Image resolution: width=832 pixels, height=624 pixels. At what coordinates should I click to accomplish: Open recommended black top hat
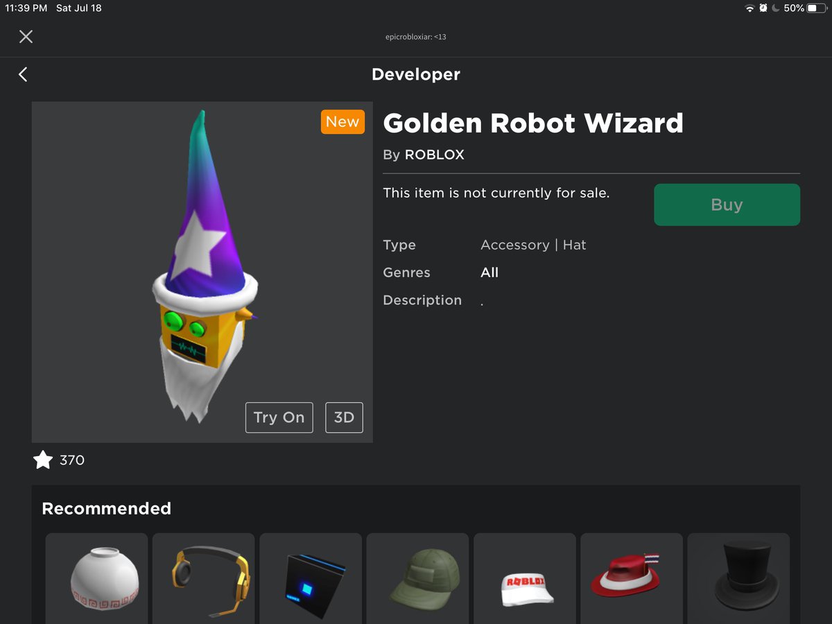click(x=738, y=578)
